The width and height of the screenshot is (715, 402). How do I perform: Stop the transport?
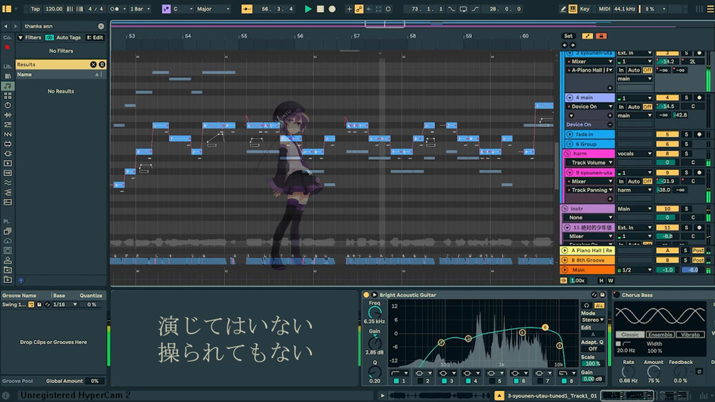coord(320,9)
